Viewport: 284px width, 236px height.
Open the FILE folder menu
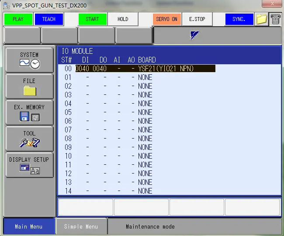coord(29,86)
